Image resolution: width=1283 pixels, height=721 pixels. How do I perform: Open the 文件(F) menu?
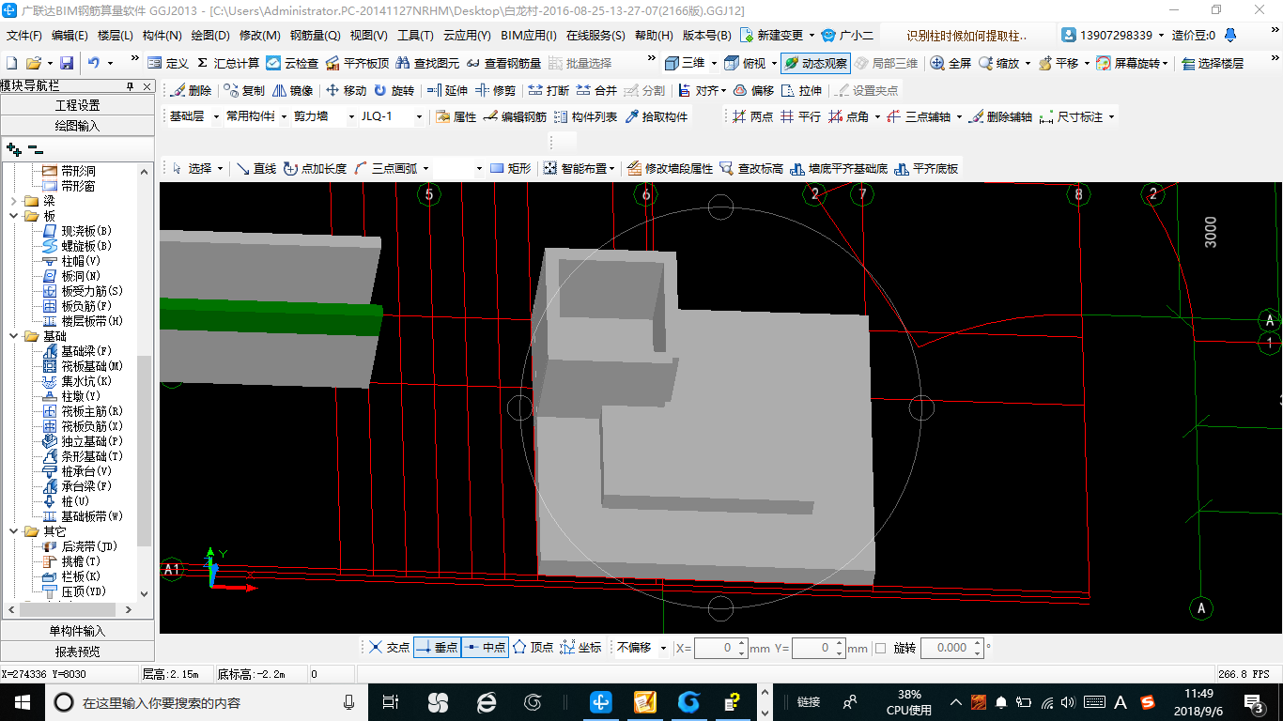[x=24, y=36]
